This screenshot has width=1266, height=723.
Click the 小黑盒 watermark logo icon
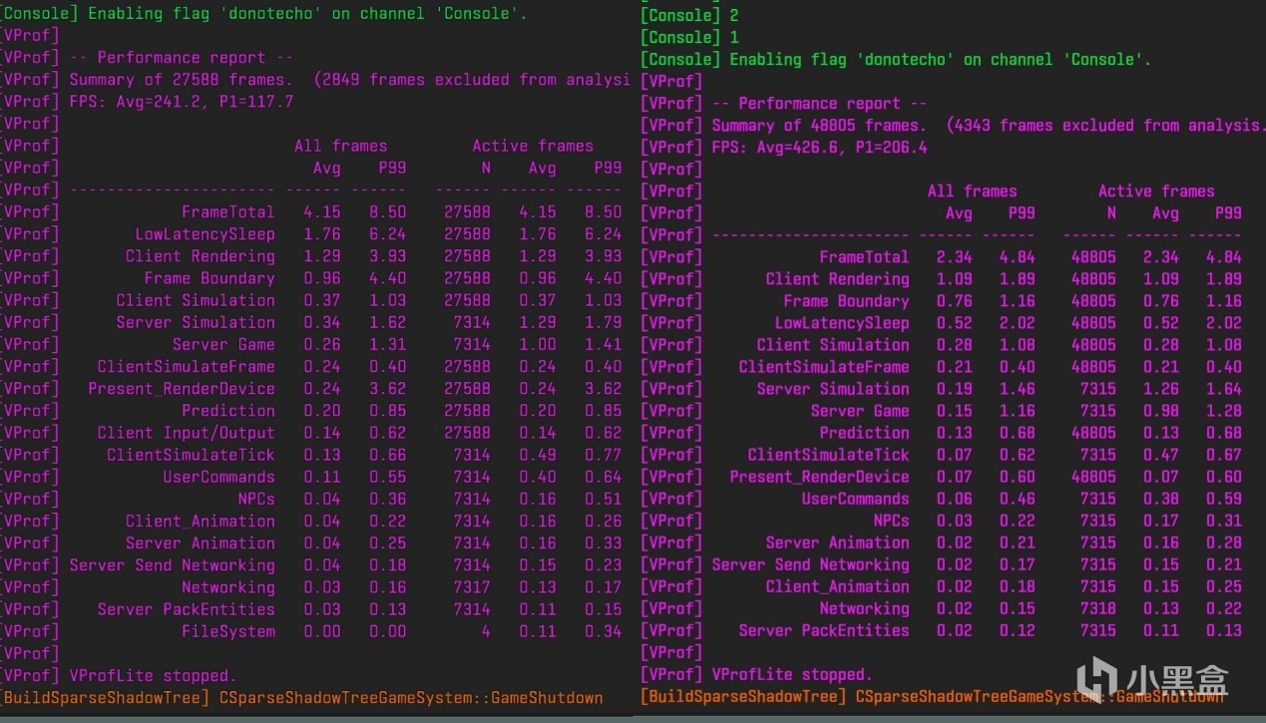click(x=1100, y=680)
